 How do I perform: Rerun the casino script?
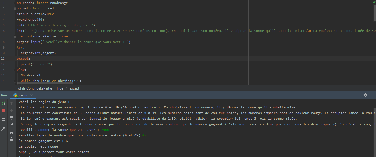click(x=3, y=103)
